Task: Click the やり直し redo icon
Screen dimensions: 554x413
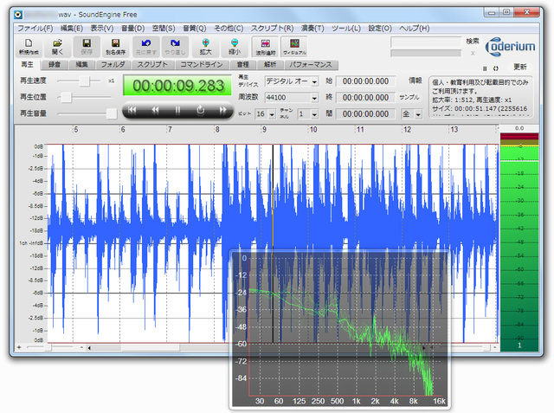Action: [x=175, y=46]
